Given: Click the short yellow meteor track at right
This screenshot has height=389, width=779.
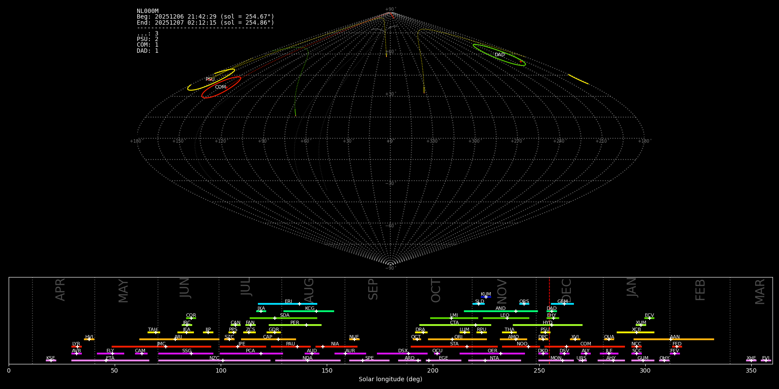Looking at the screenshot, I should [x=578, y=79].
